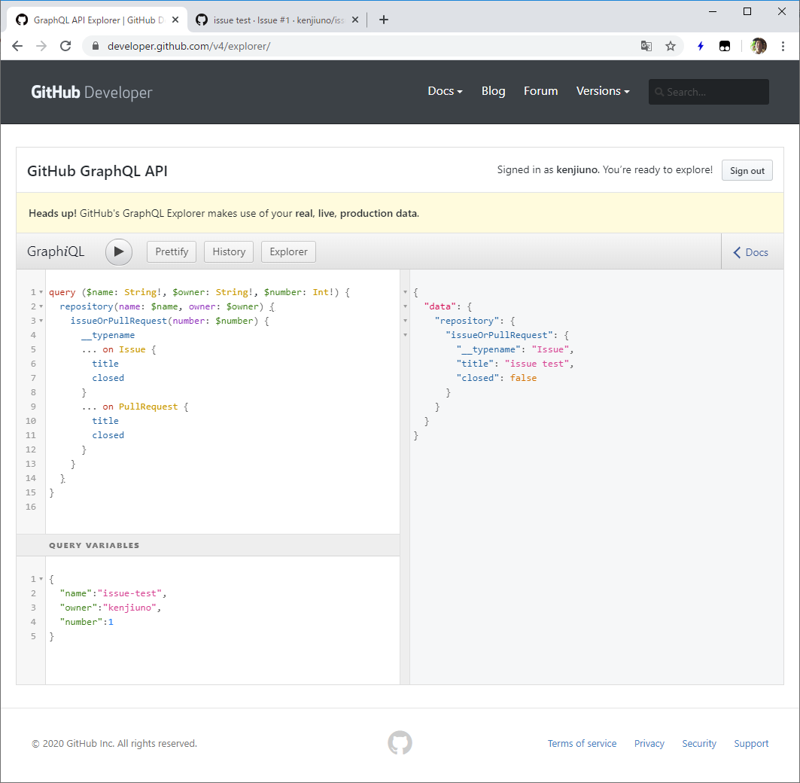Open the Versions dropdown menu
800x783 pixels.
[x=603, y=91]
